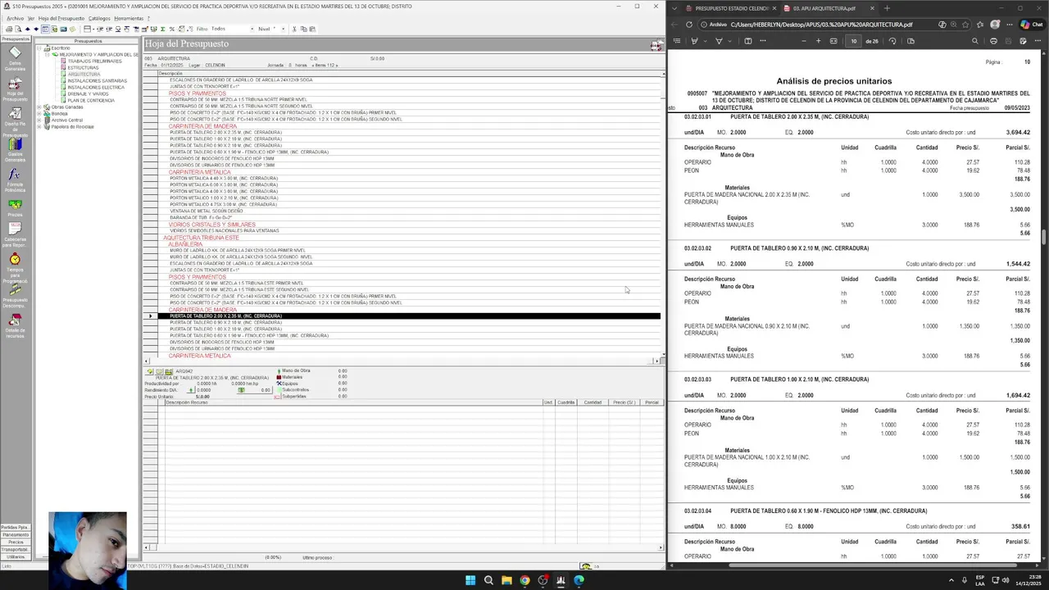Click the rotate icon in PDF toolbar
Screen dimensions: 1049x590
tap(892, 41)
